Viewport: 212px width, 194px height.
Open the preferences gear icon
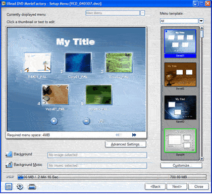tap(20, 186)
